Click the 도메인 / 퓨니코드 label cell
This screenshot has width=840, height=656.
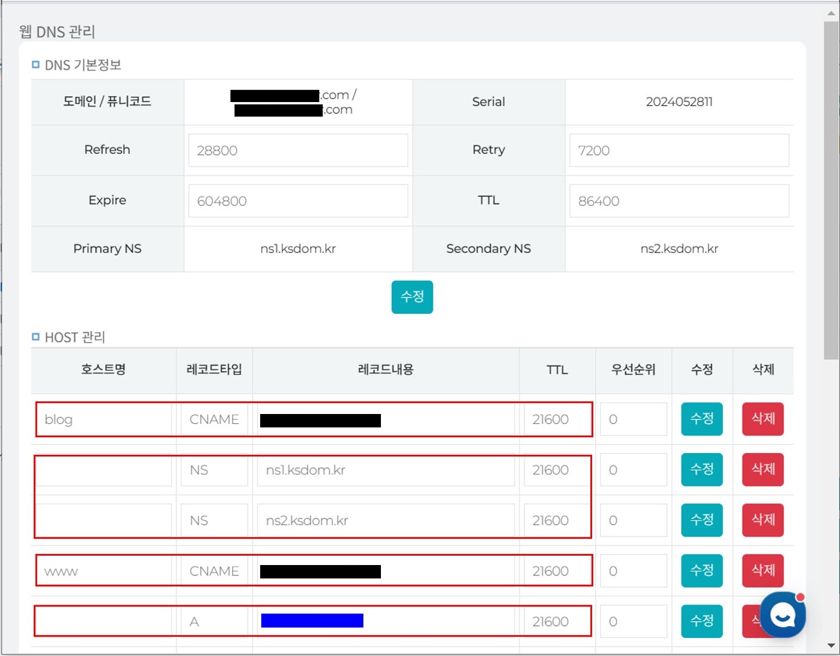tap(107, 101)
